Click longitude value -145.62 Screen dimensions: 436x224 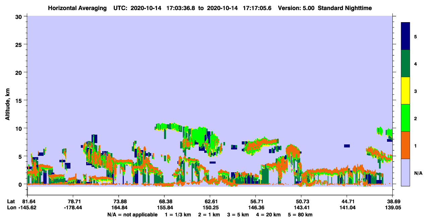[x=27, y=208]
